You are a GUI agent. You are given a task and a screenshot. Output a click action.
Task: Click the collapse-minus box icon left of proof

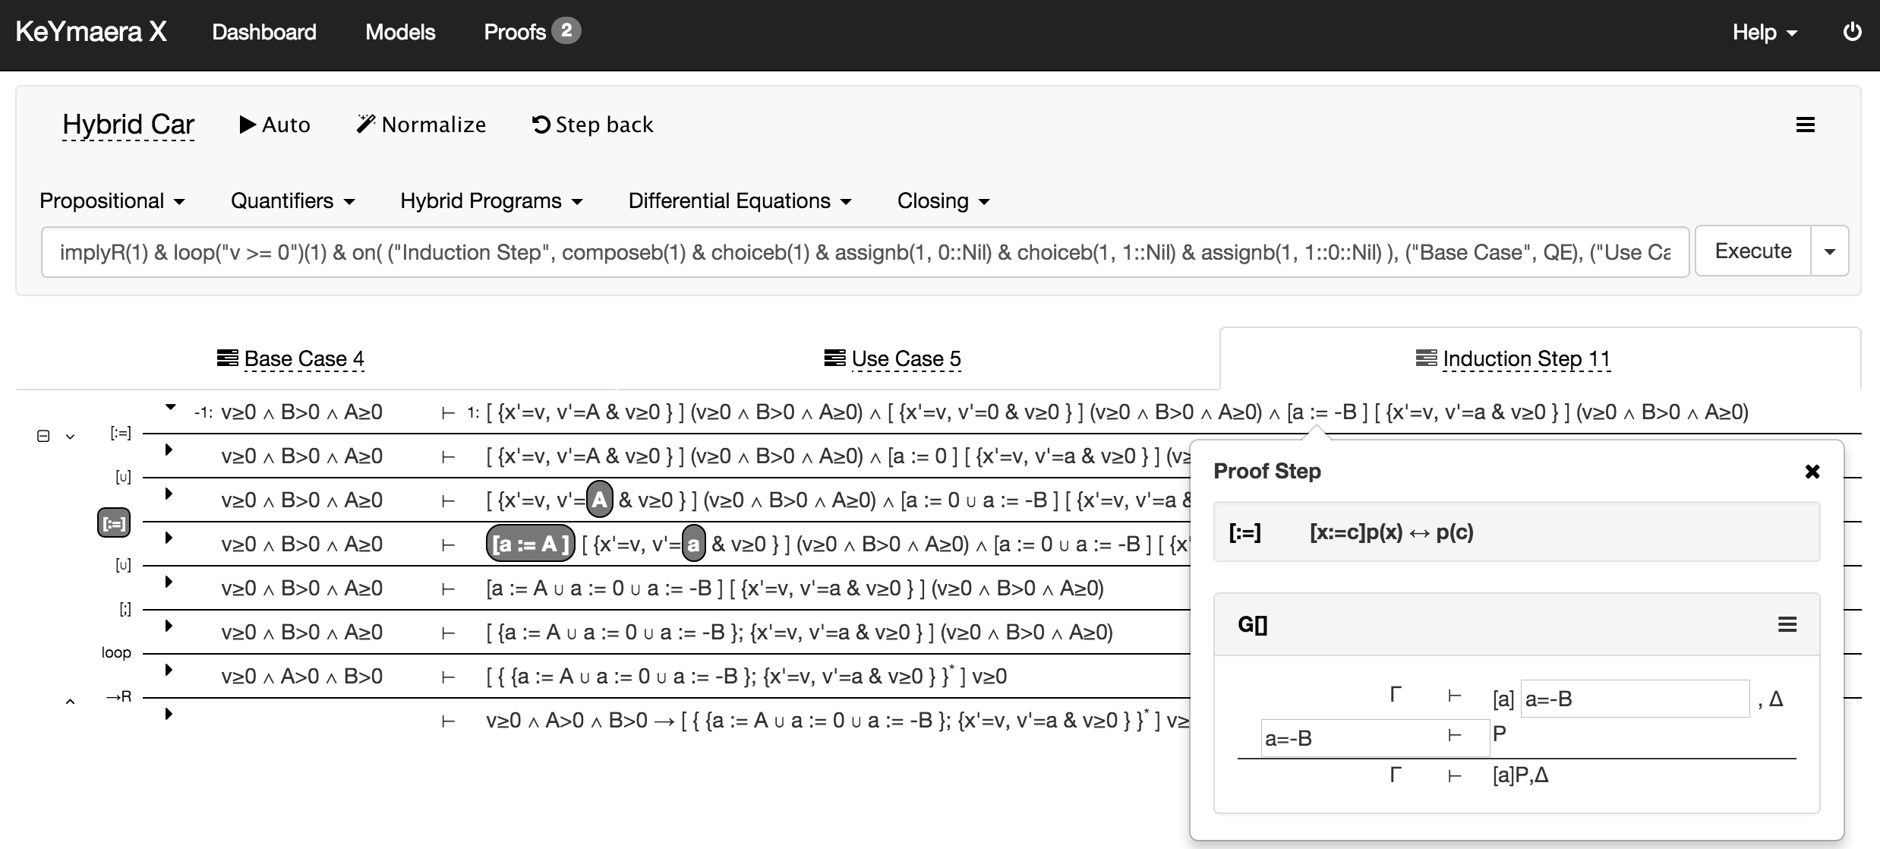pyautogui.click(x=43, y=436)
